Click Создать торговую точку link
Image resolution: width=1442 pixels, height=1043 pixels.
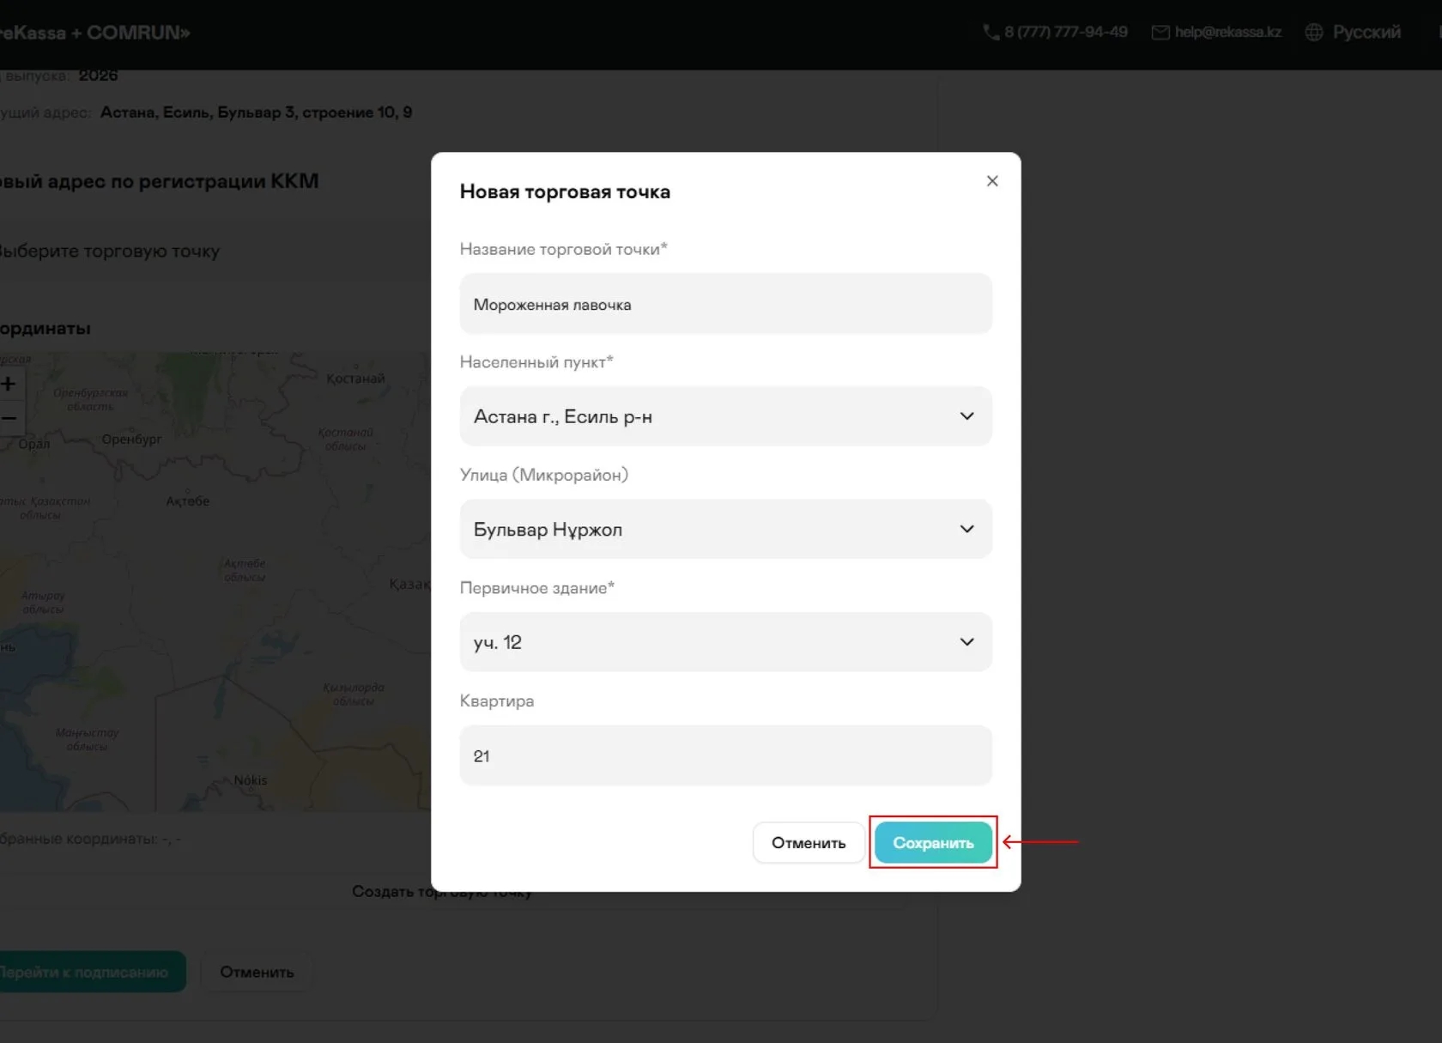tap(442, 891)
